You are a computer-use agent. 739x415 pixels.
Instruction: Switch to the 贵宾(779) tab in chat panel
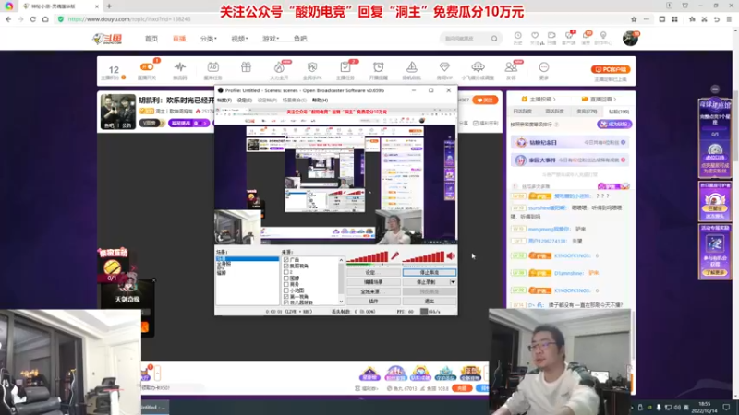point(587,112)
